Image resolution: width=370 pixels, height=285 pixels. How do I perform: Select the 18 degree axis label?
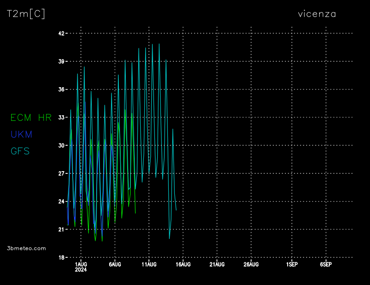tap(61, 257)
